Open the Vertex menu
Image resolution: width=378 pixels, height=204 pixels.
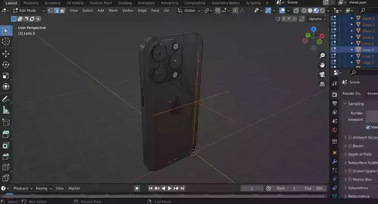pyautogui.click(x=127, y=11)
